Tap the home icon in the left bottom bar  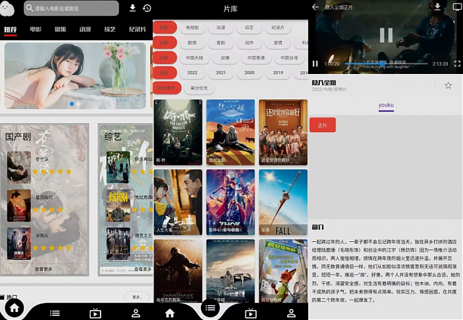tap(15, 307)
